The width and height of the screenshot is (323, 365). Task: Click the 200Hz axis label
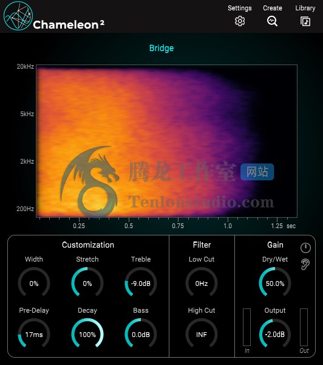pos(25,209)
